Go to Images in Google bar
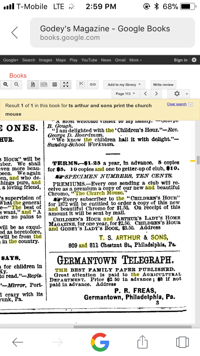 pos(46,60)
